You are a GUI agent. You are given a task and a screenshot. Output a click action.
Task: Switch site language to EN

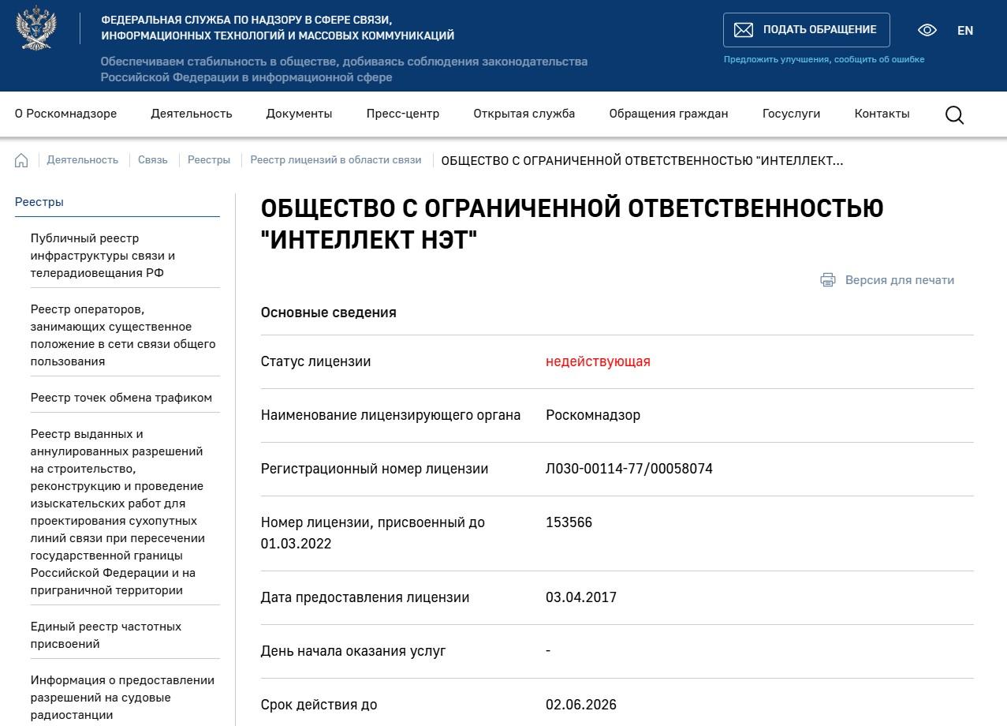(x=965, y=30)
